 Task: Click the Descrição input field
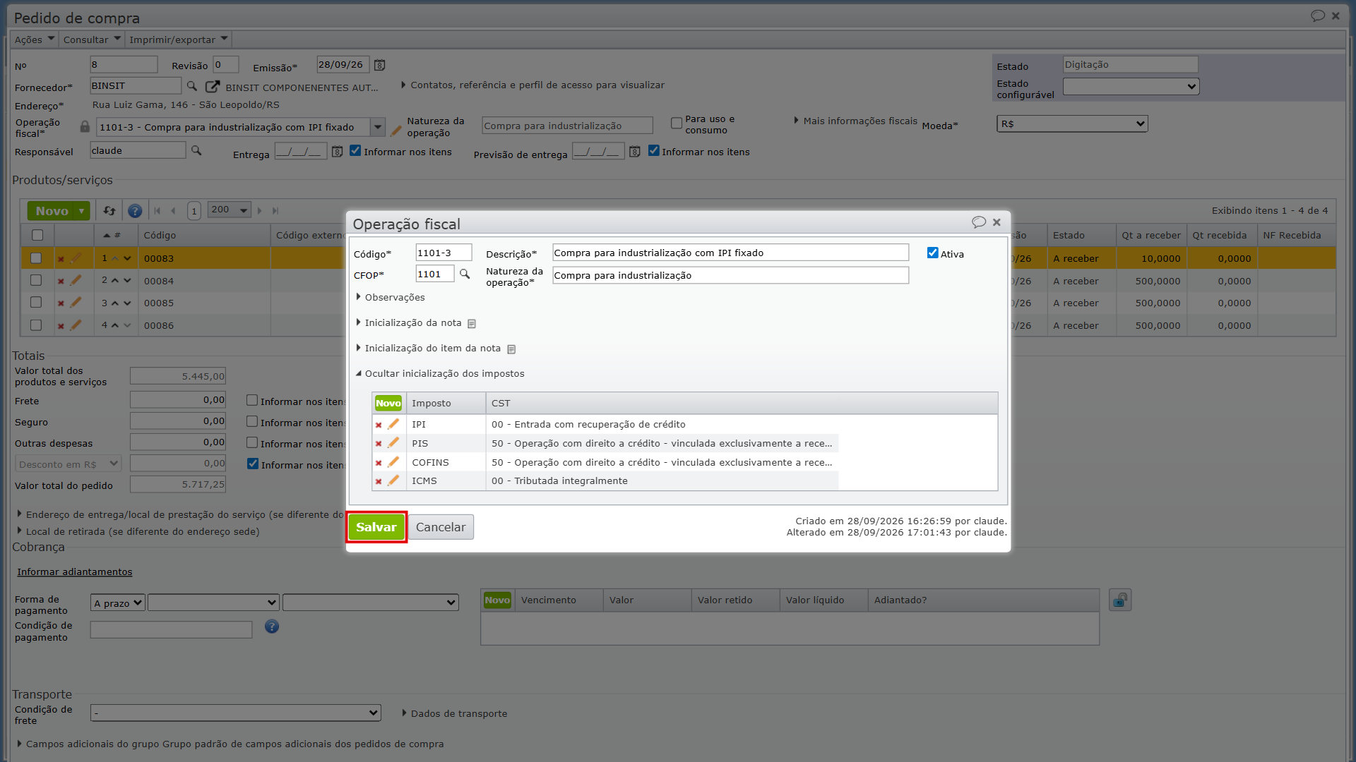[730, 253]
